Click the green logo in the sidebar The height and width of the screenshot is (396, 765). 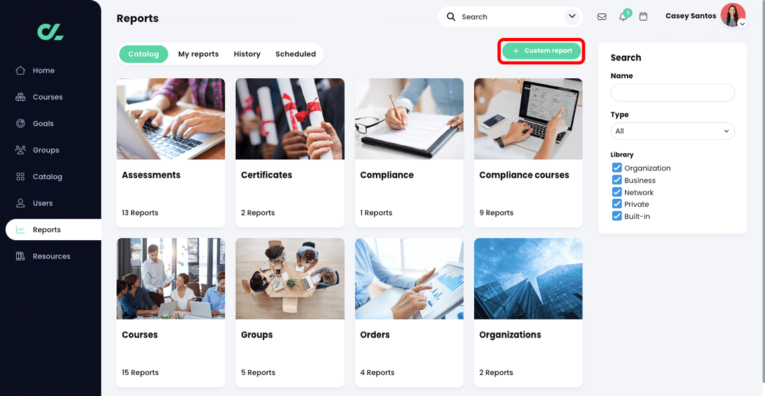[x=50, y=32]
